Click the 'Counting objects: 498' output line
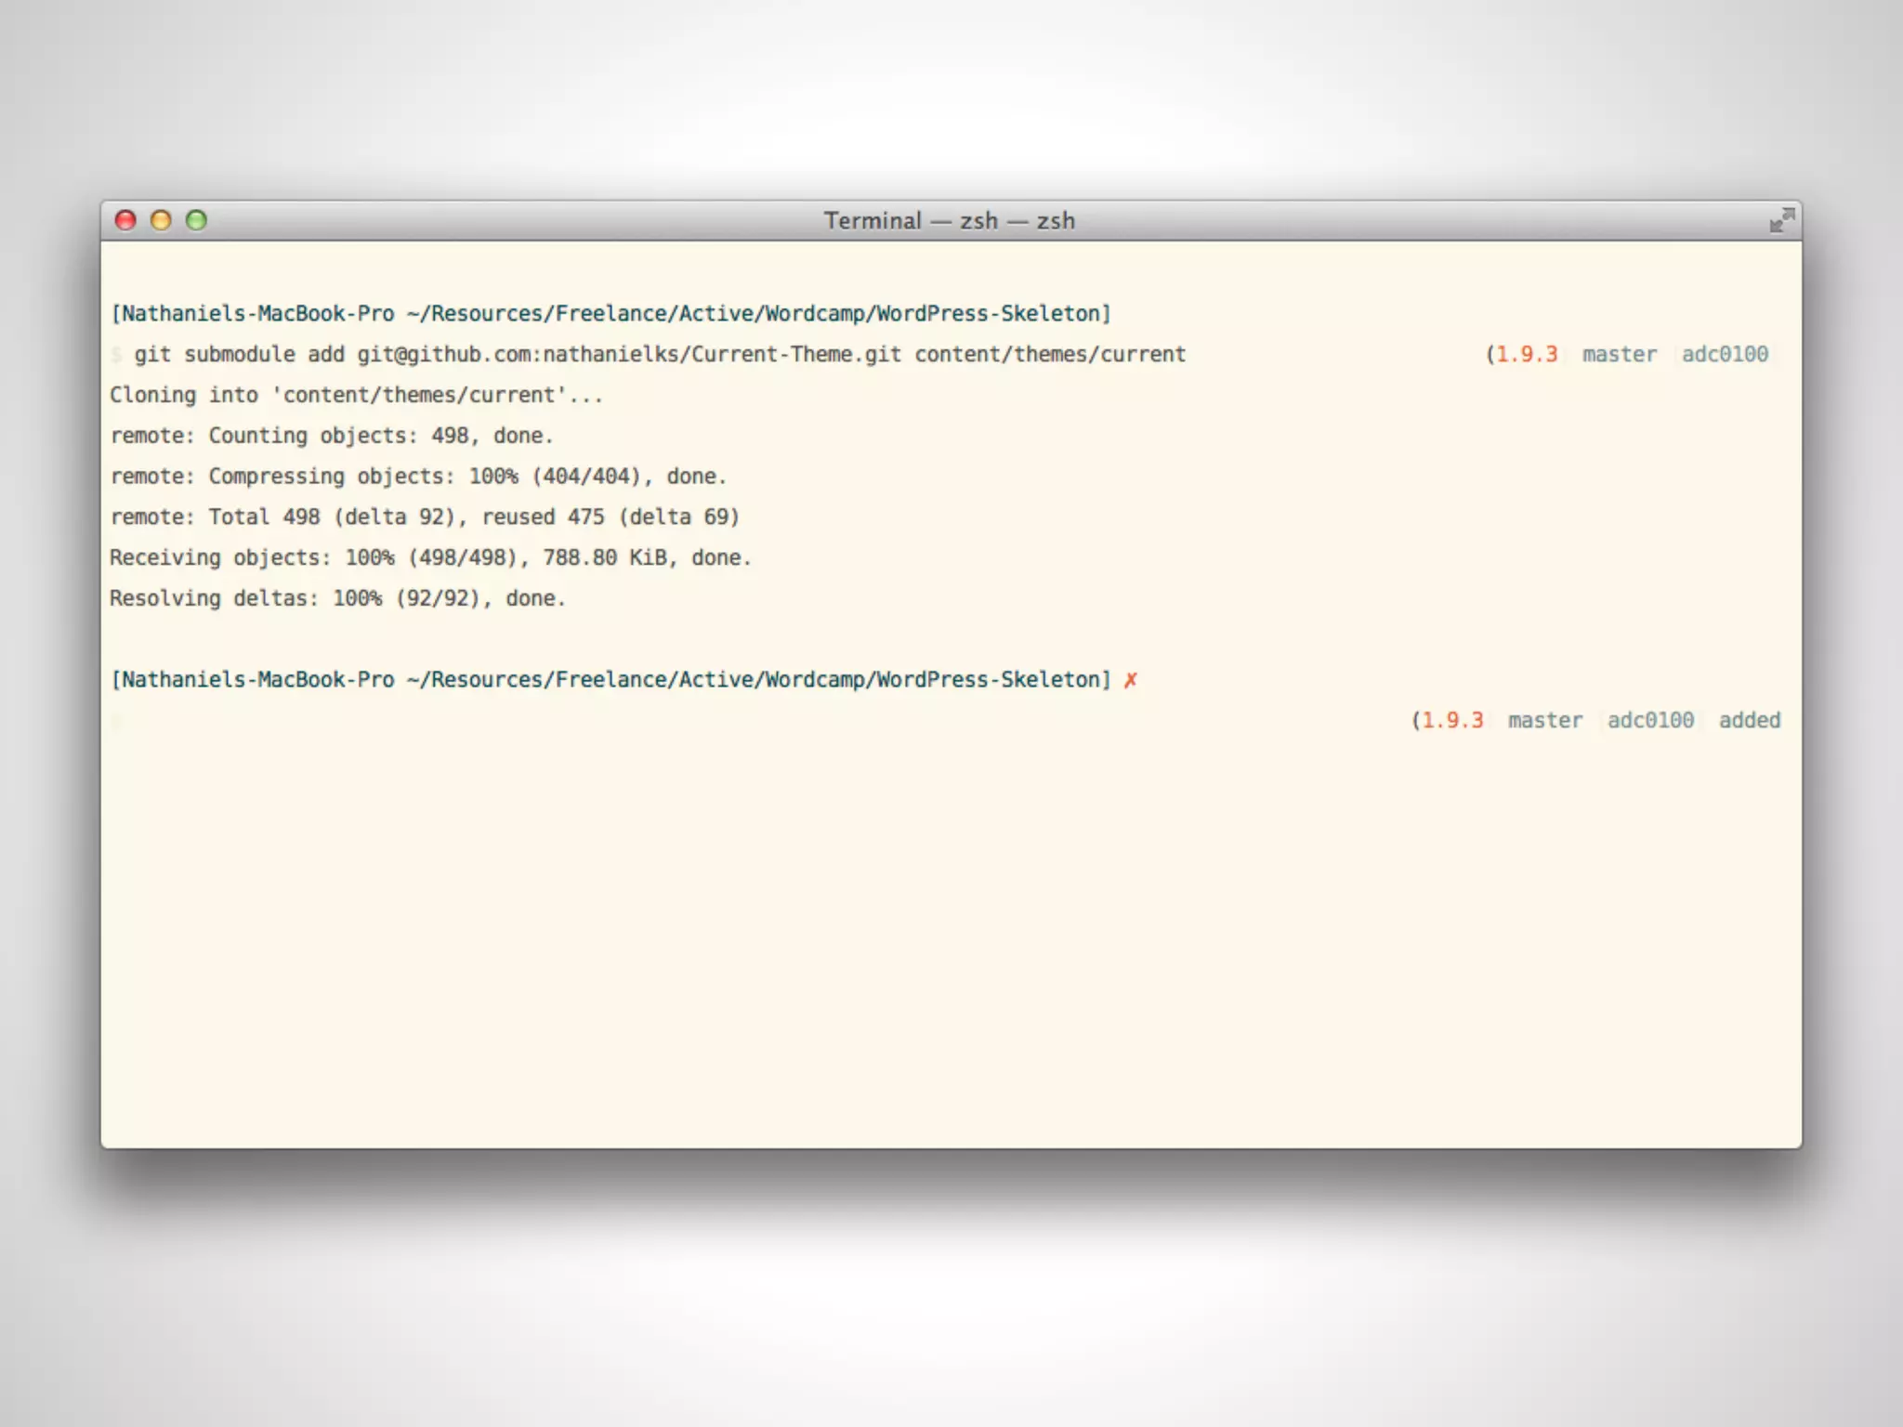This screenshot has width=1903, height=1427. (331, 436)
